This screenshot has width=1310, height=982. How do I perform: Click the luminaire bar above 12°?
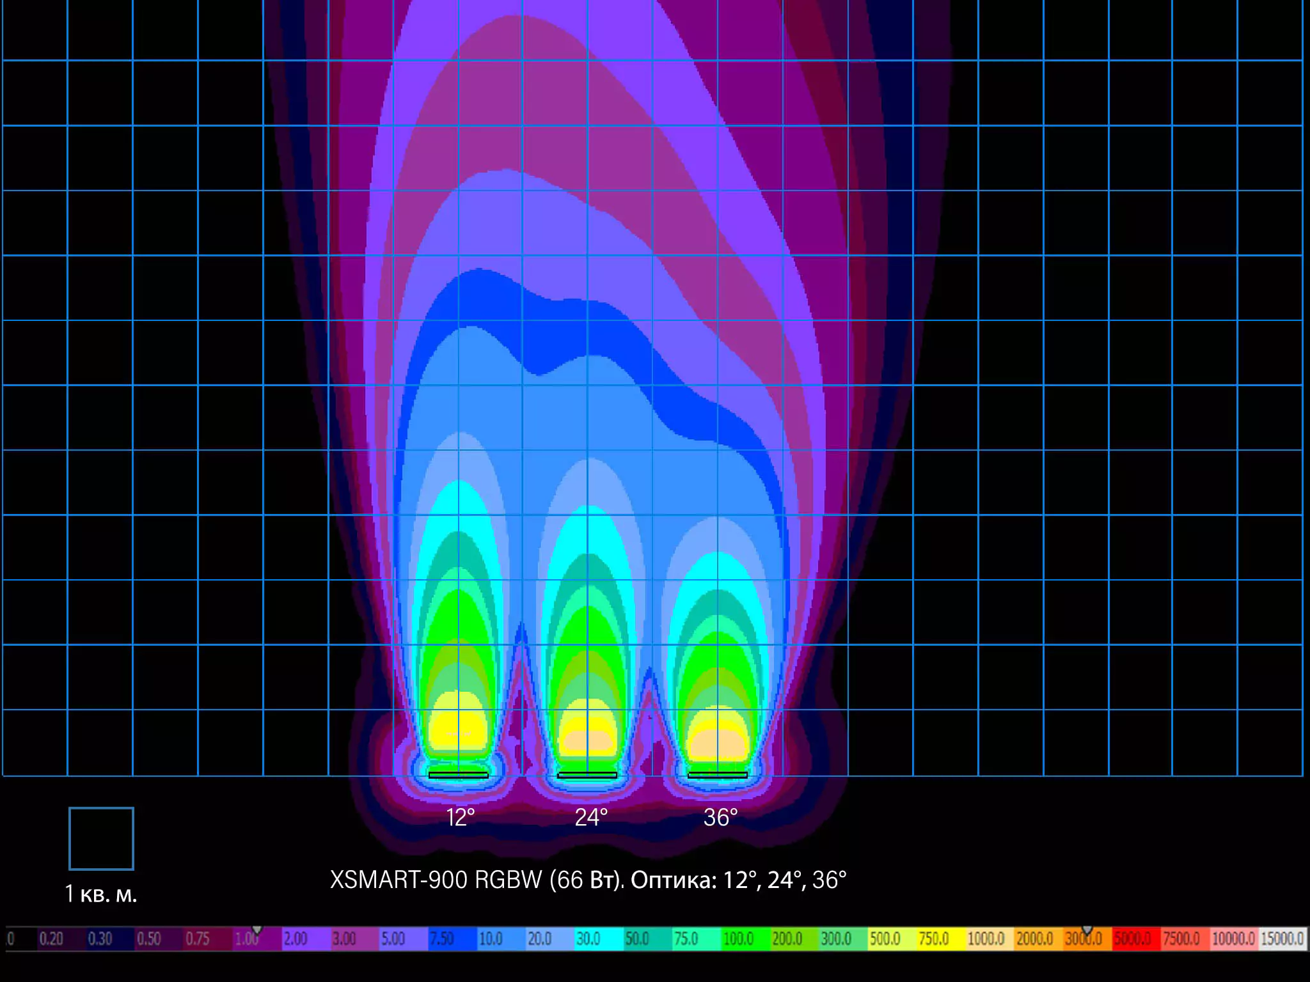click(x=458, y=775)
